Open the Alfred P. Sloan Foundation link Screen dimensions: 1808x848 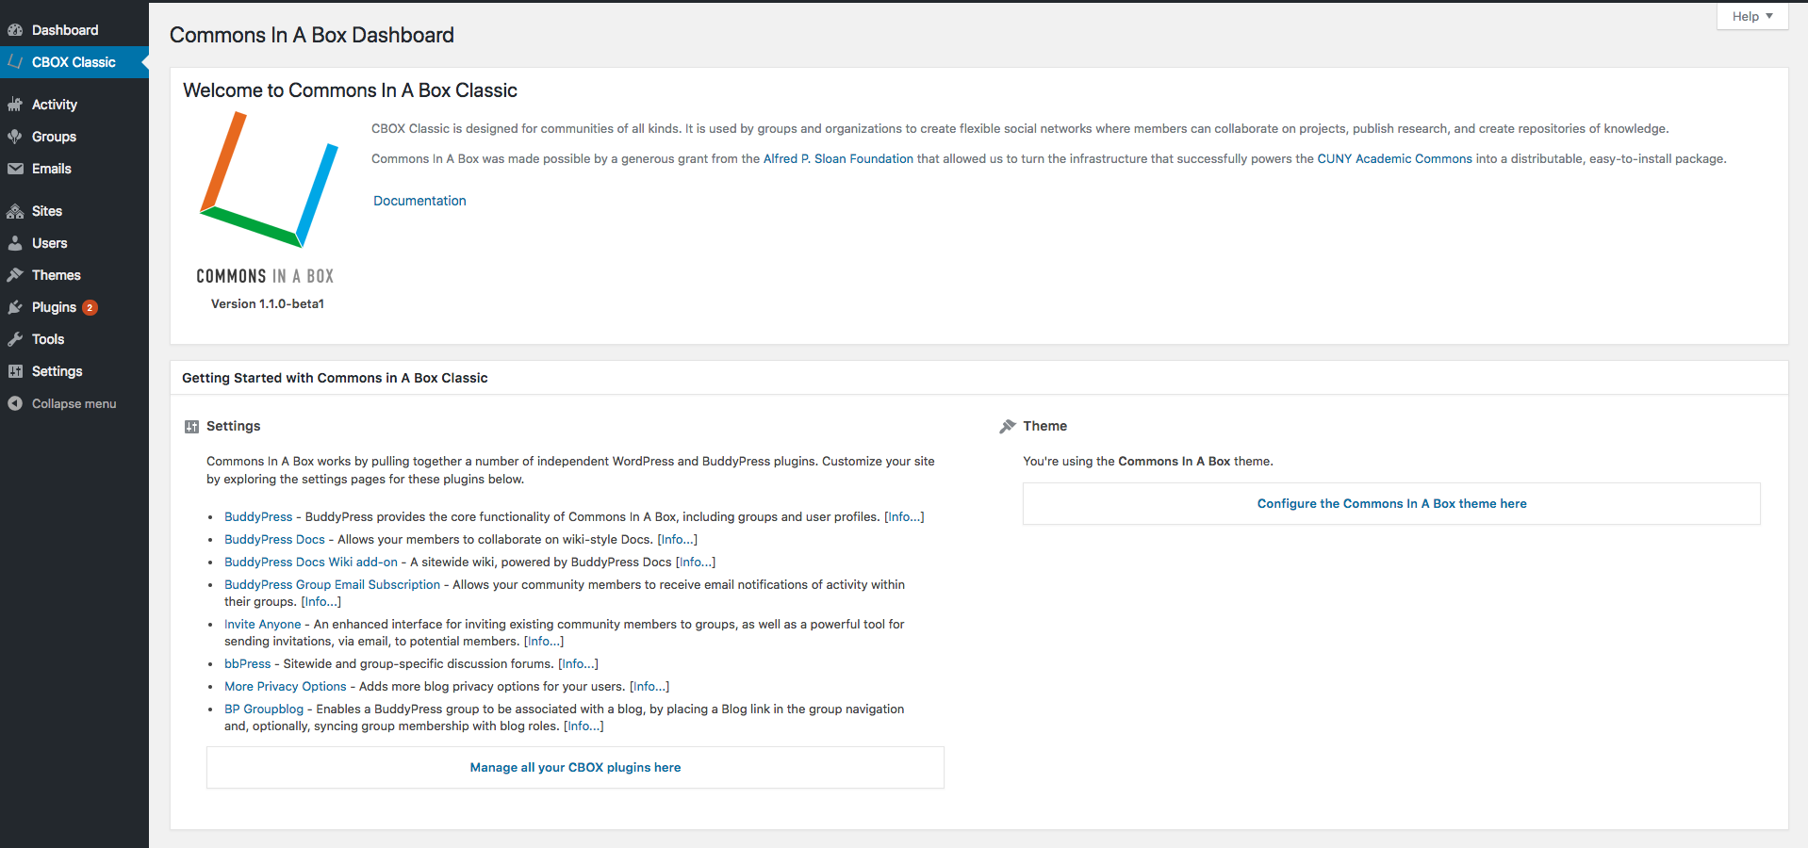(838, 158)
